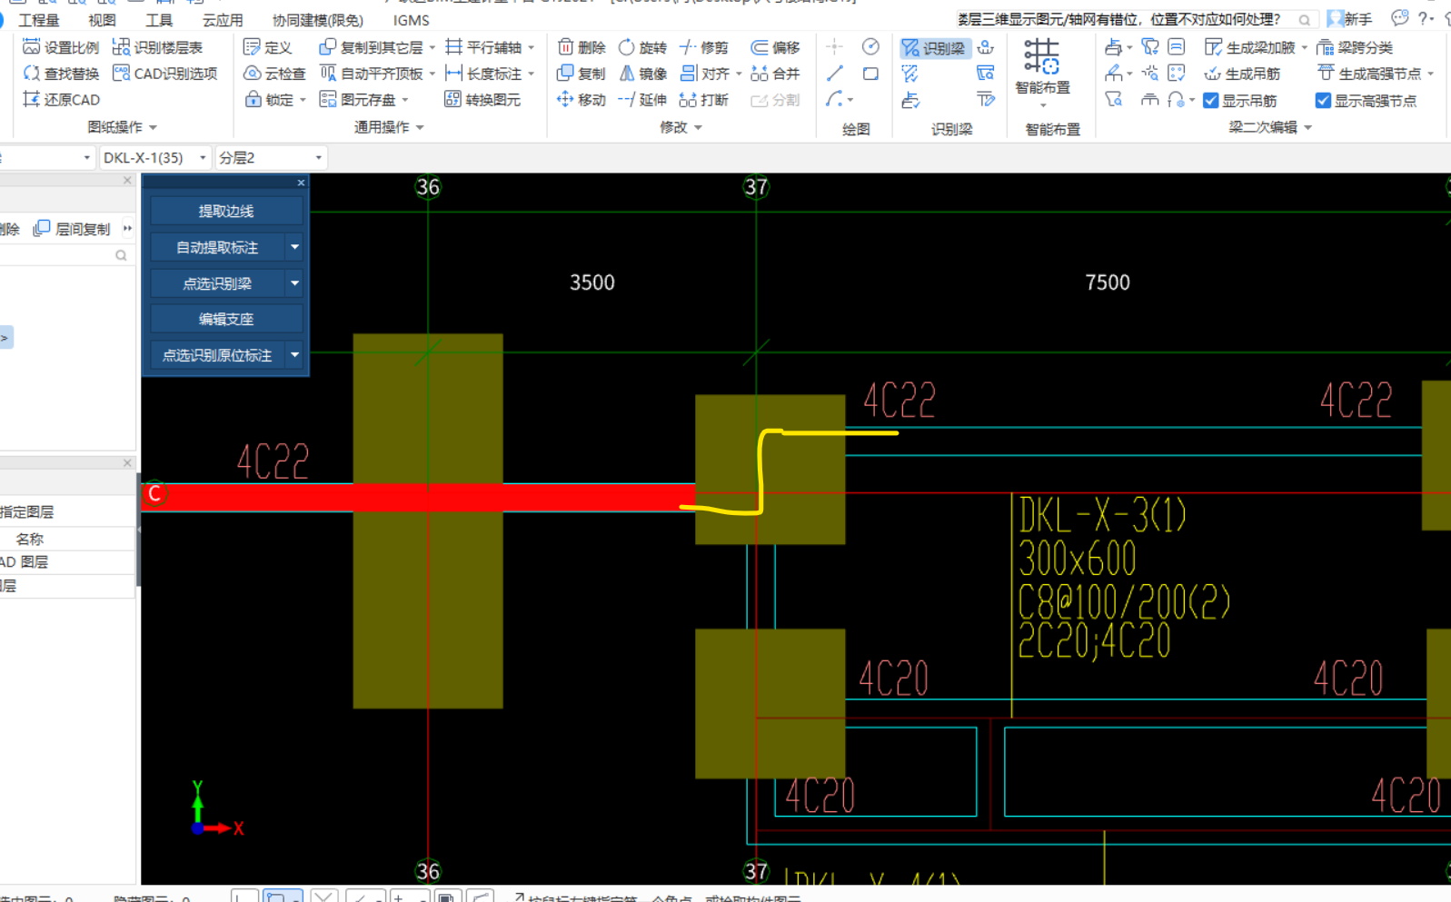Open the IGMS ribbon tab

tap(411, 20)
